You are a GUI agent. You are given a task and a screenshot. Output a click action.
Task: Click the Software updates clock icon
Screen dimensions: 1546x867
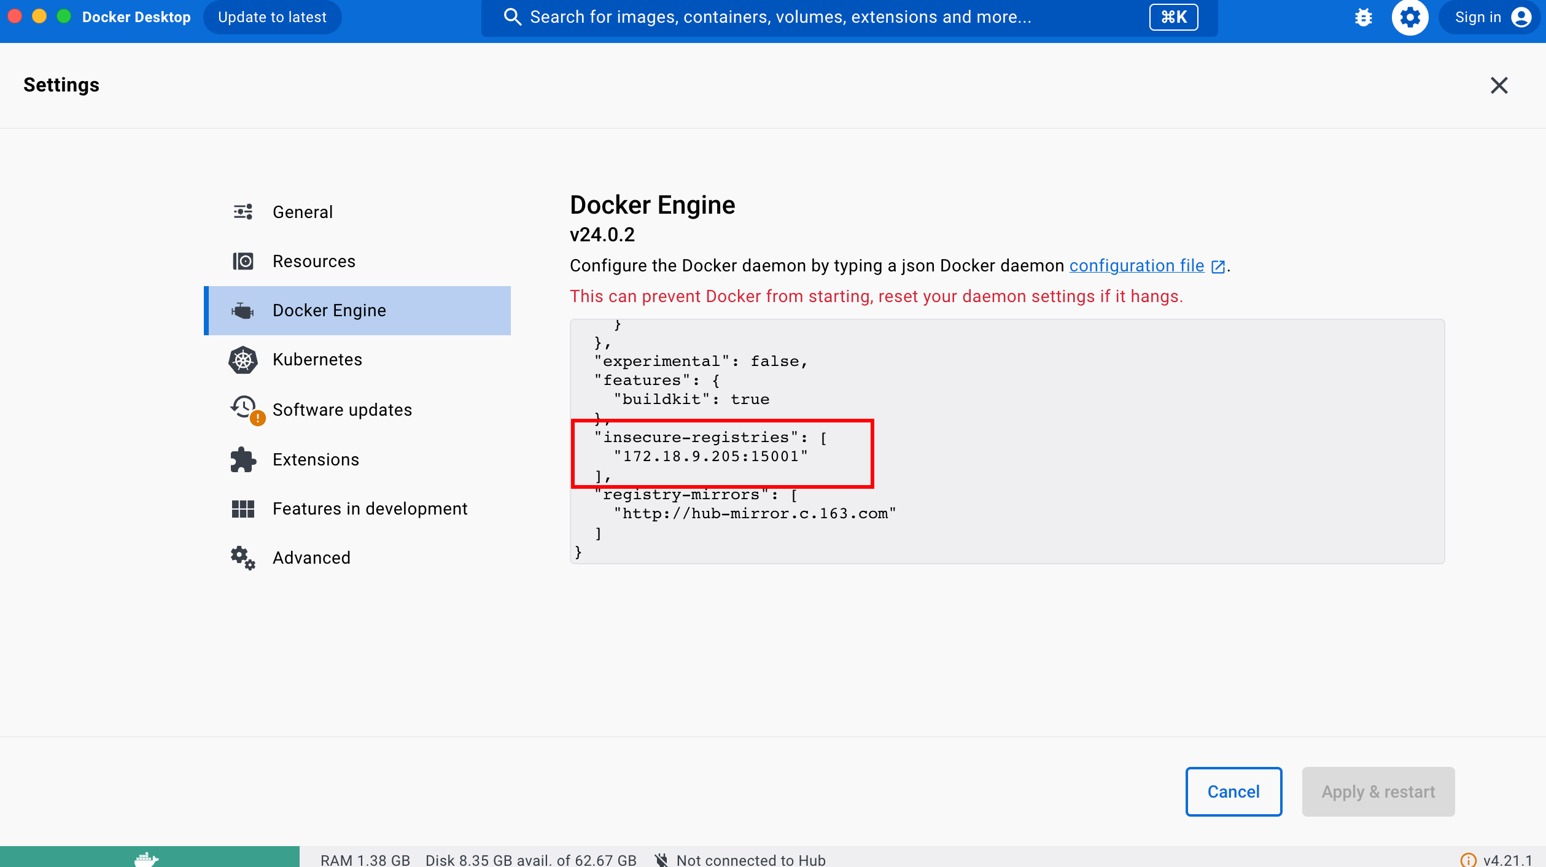tap(244, 407)
